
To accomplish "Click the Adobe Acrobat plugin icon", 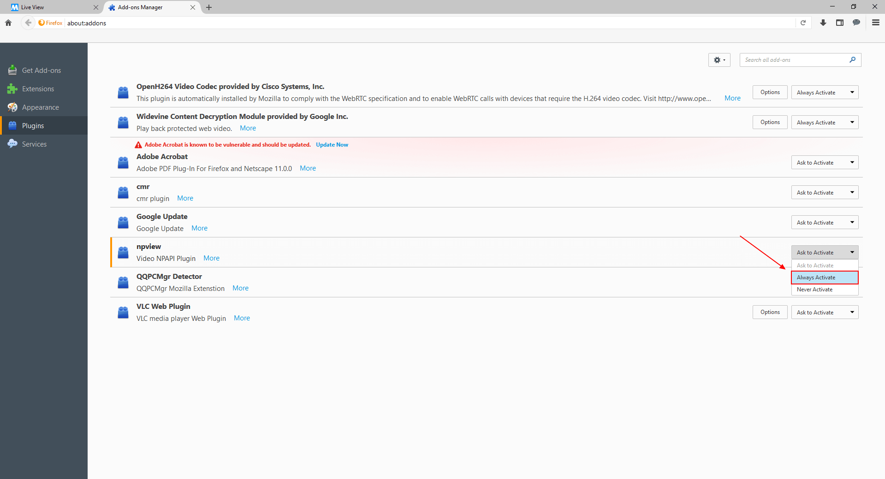I will (123, 162).
